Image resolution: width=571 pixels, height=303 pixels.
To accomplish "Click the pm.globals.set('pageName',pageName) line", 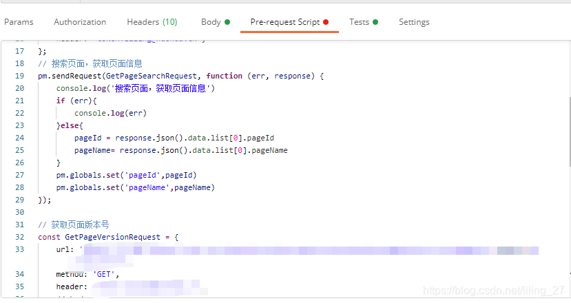I will (136, 187).
